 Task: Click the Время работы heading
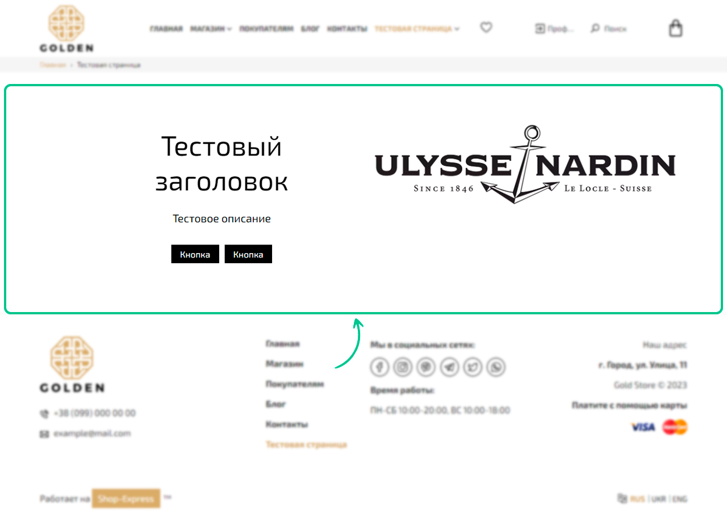[x=403, y=390]
